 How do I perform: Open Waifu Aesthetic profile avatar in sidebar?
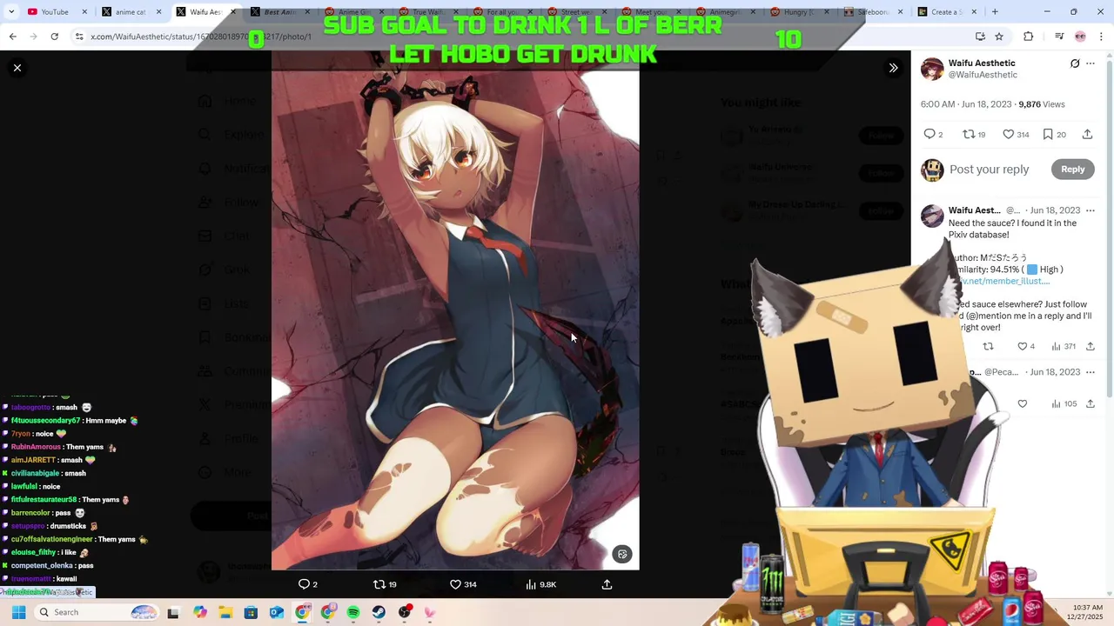932,70
